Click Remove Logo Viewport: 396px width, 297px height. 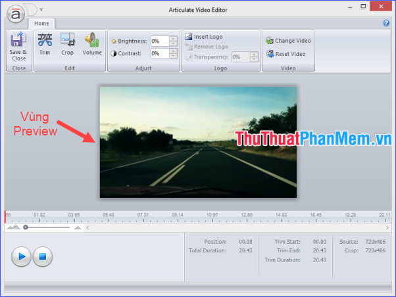coord(207,47)
